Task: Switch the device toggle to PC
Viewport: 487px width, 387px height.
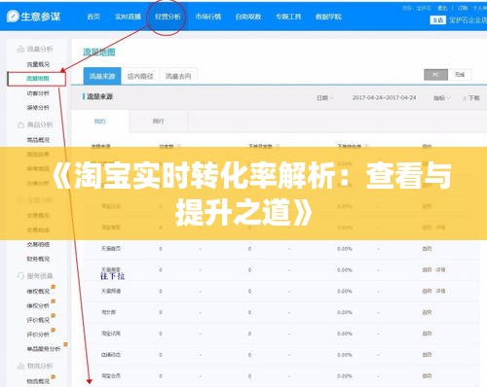Action: coord(435,75)
